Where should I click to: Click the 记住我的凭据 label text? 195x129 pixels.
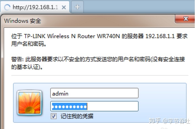pyautogui.click(x=77, y=116)
